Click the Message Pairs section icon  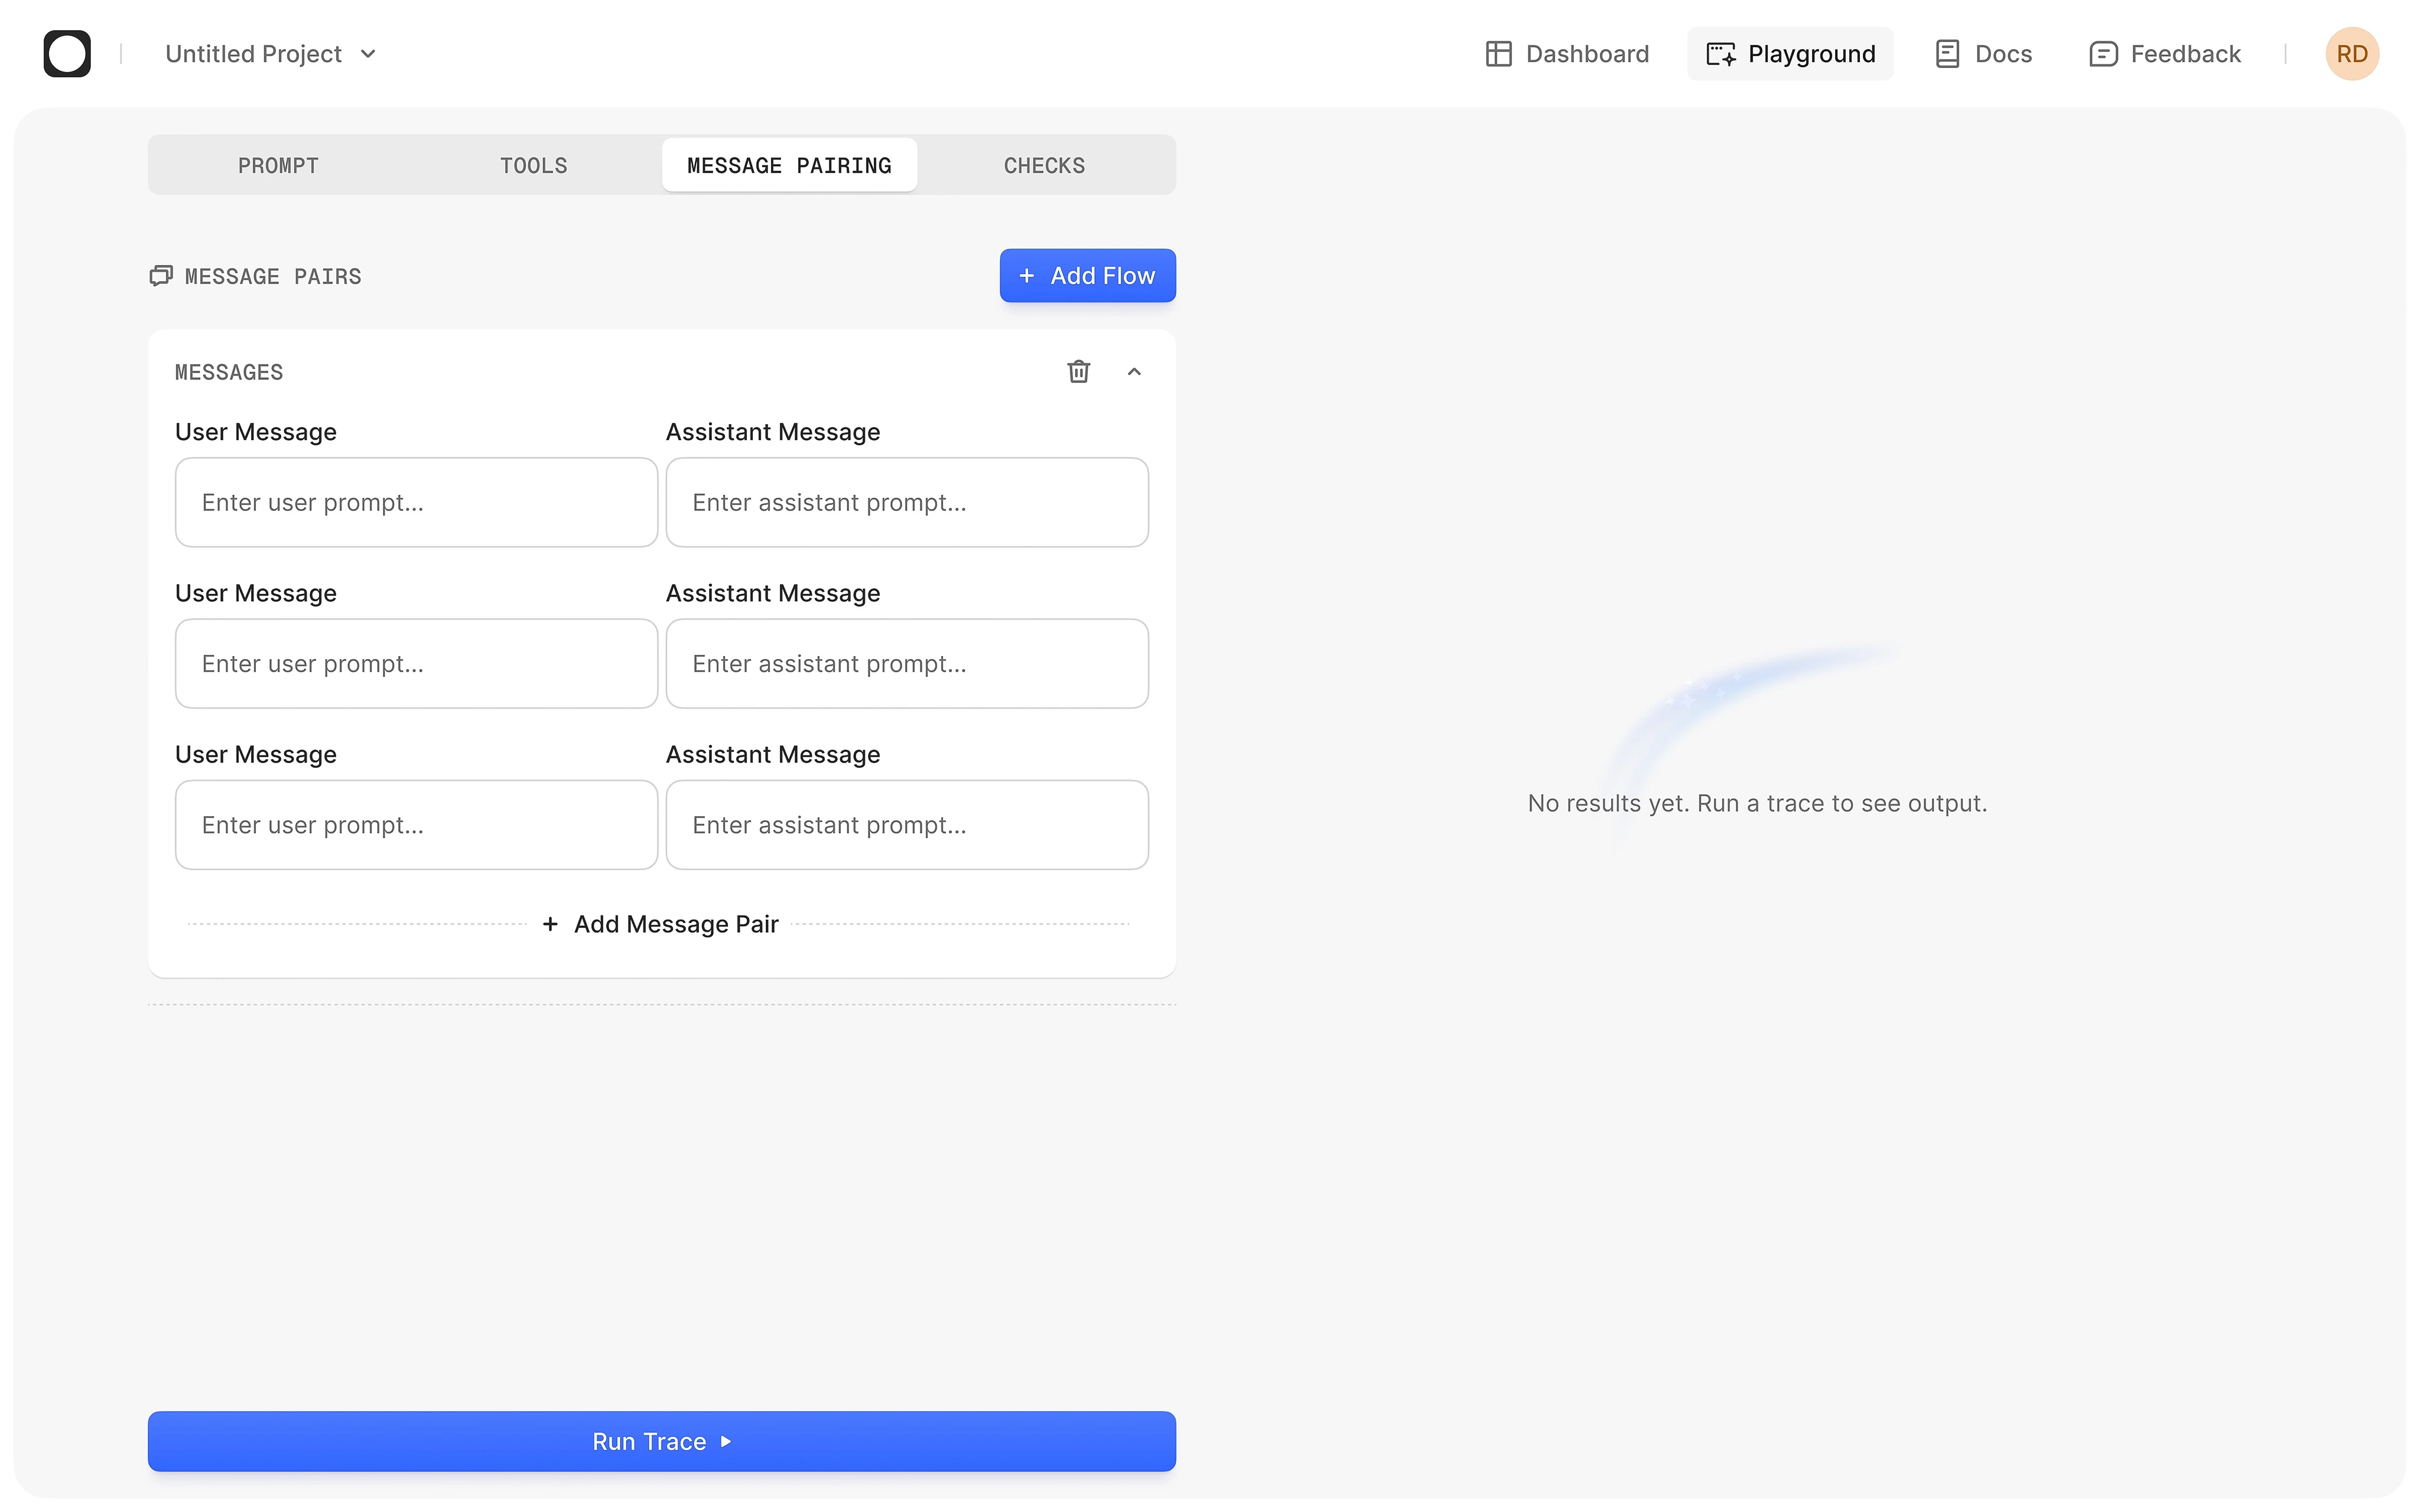coord(161,276)
